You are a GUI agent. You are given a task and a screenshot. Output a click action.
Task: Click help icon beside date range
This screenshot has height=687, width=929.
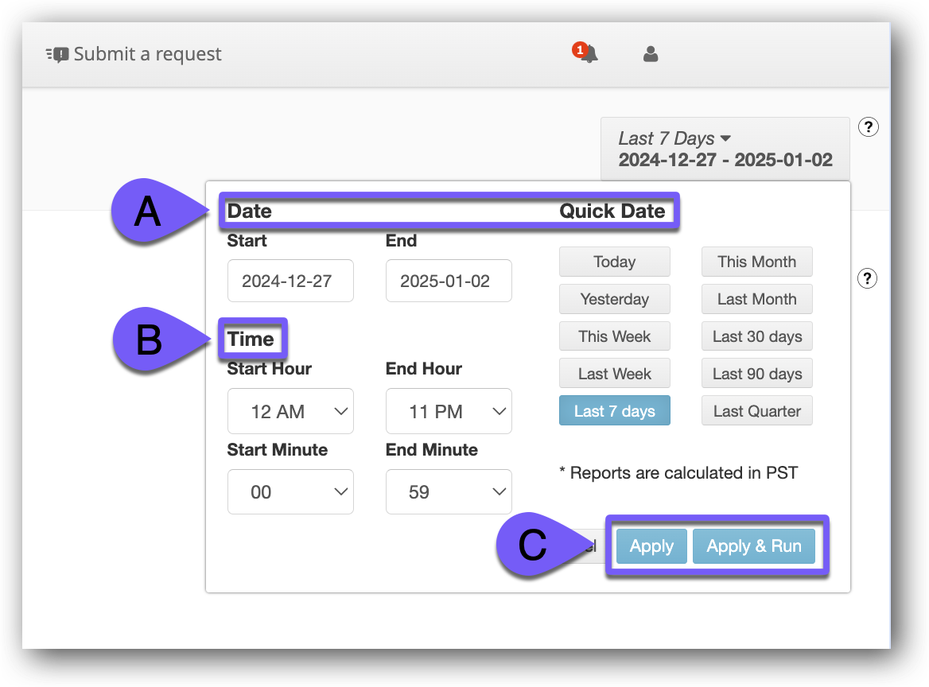point(869,126)
